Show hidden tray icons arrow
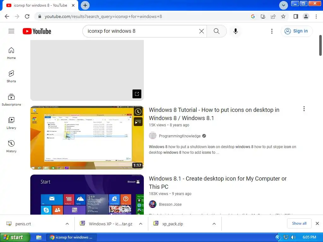Viewport: 323px width, 242px height. tap(278, 238)
